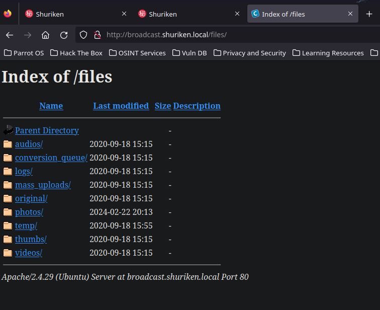Expand the OSINT Services bookmark folder
This screenshot has height=310, width=380.
click(x=137, y=53)
